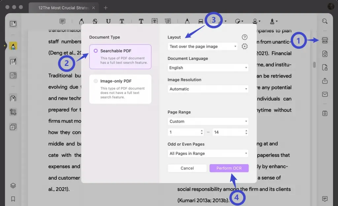
Task: Activate the OCR tool in the right sidebar
Action: 325,40
